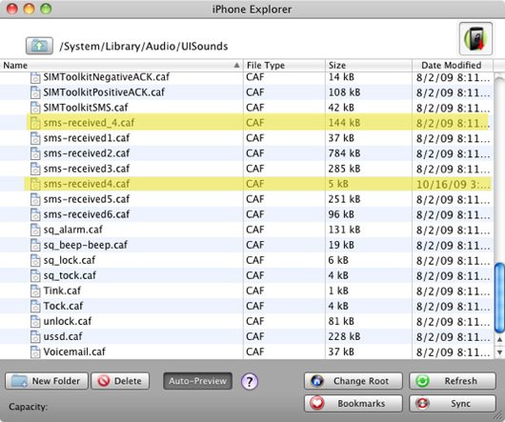Screen dimensions: 505x422
Task: Click file icon beside sms-received6.caf
Action: click(35, 214)
